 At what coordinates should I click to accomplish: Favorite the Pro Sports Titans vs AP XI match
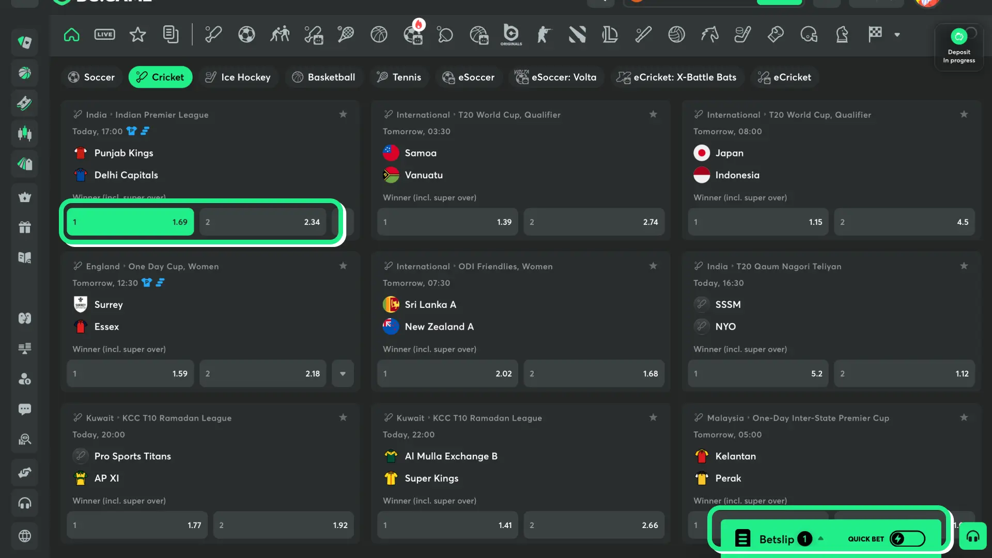pos(343,417)
